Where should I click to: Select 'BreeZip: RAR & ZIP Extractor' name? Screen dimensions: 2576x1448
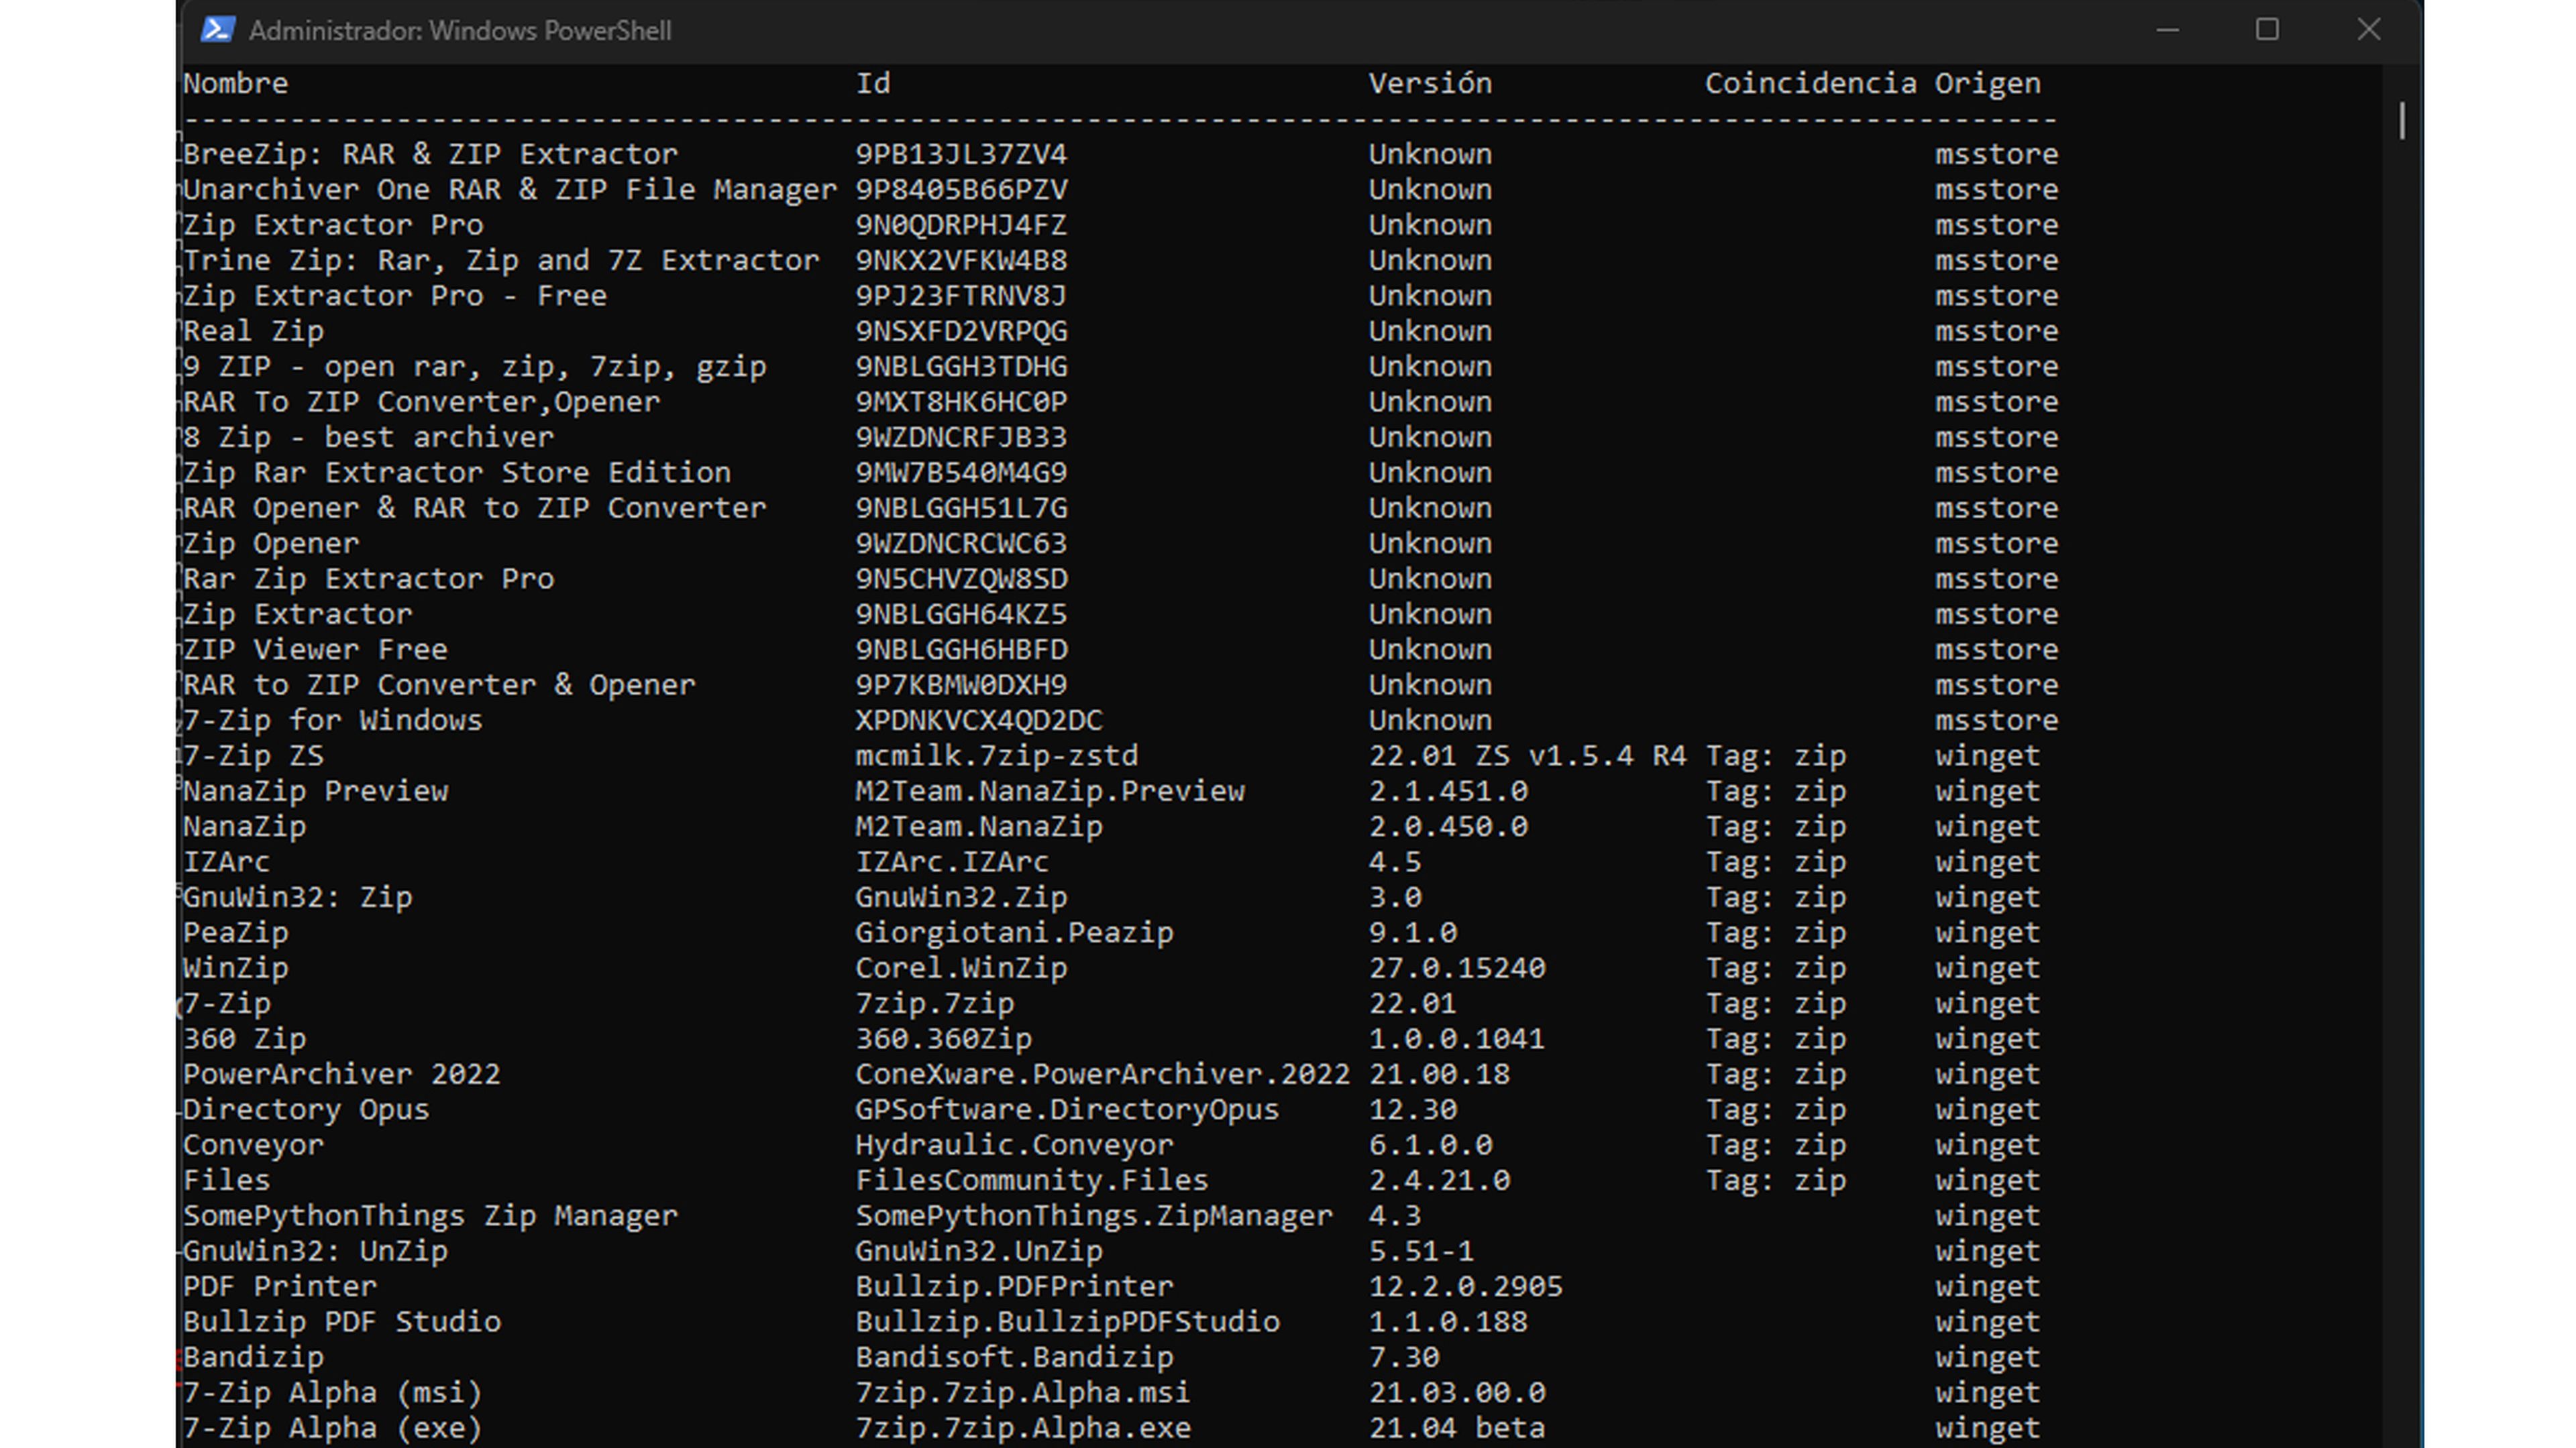point(430,155)
